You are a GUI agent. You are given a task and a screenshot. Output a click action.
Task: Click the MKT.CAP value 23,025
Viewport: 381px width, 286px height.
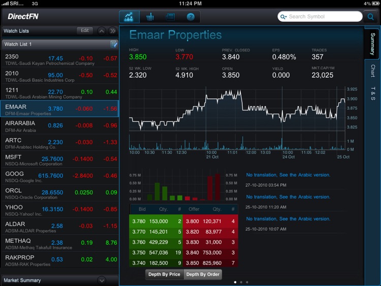tap(323, 75)
